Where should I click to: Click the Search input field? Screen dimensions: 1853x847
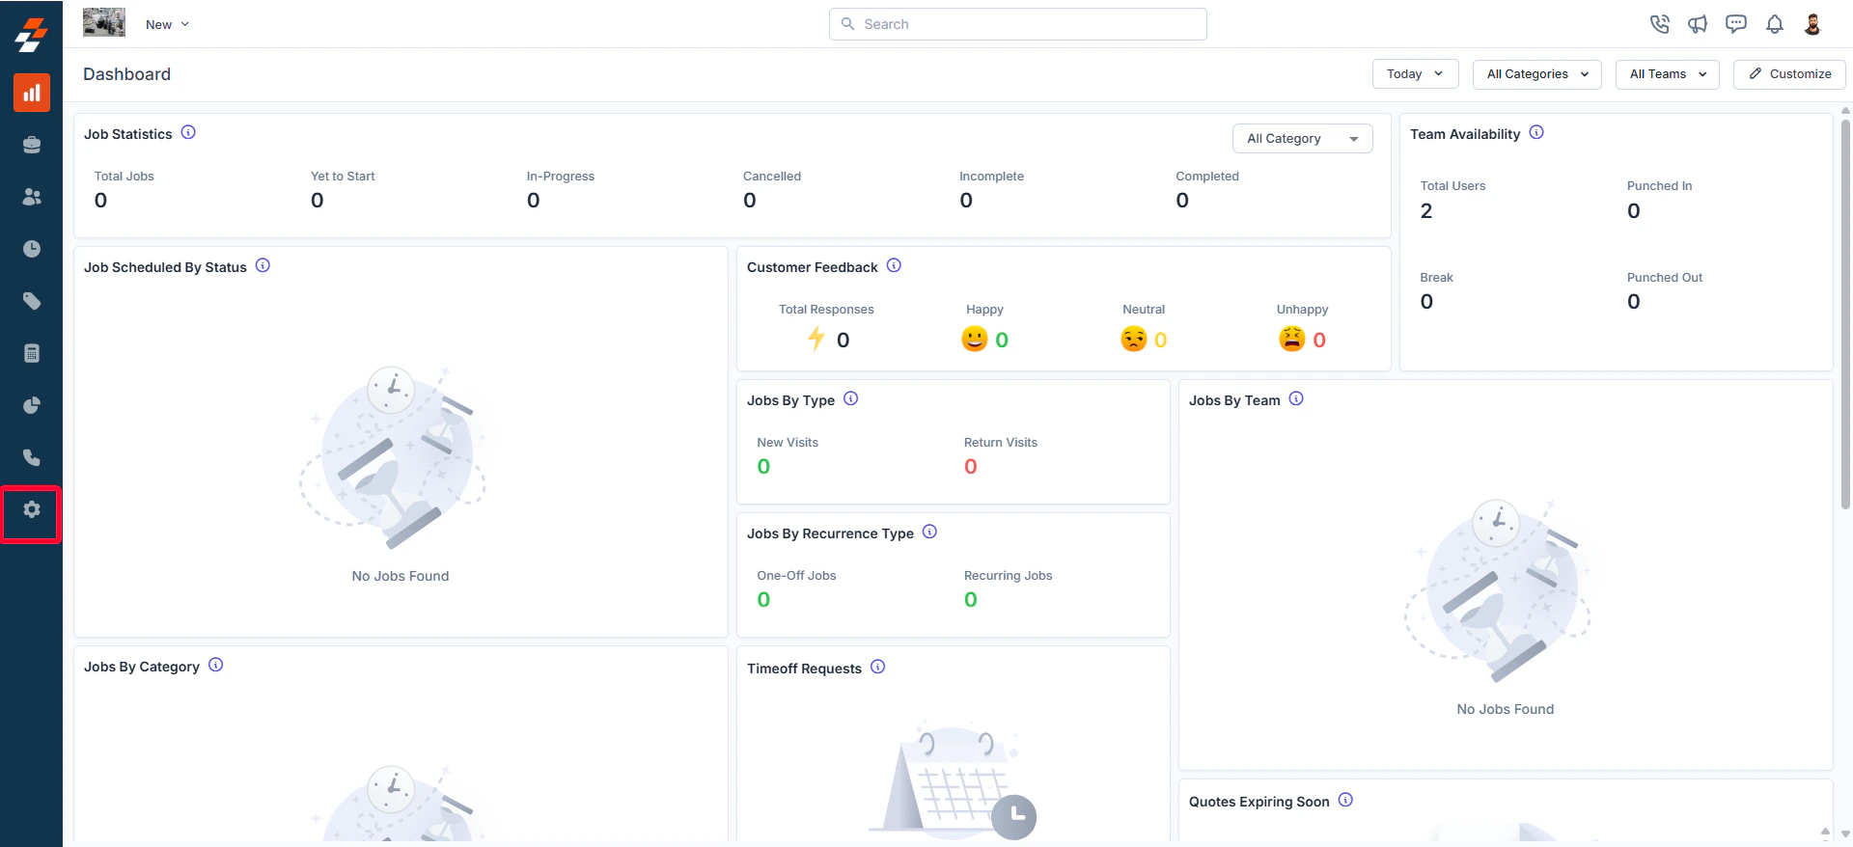[x=1017, y=24]
